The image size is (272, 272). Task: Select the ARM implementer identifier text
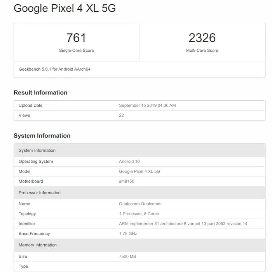click(183, 224)
